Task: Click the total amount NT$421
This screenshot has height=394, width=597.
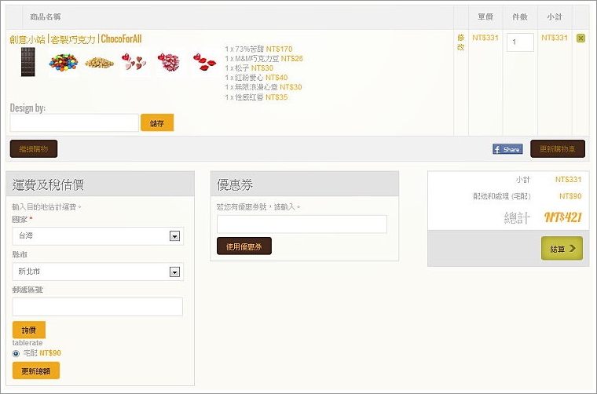Action: click(562, 217)
